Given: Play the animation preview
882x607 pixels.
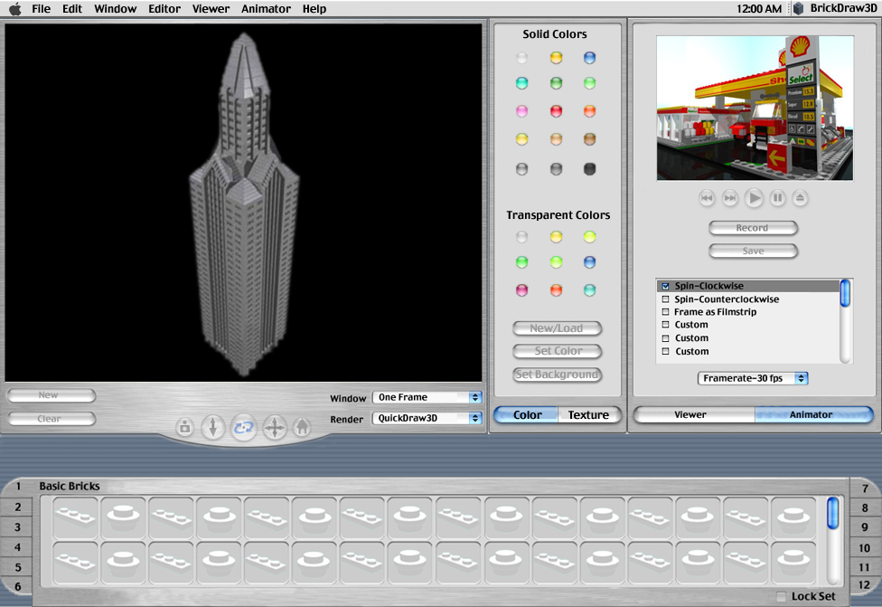Looking at the screenshot, I should [x=754, y=198].
